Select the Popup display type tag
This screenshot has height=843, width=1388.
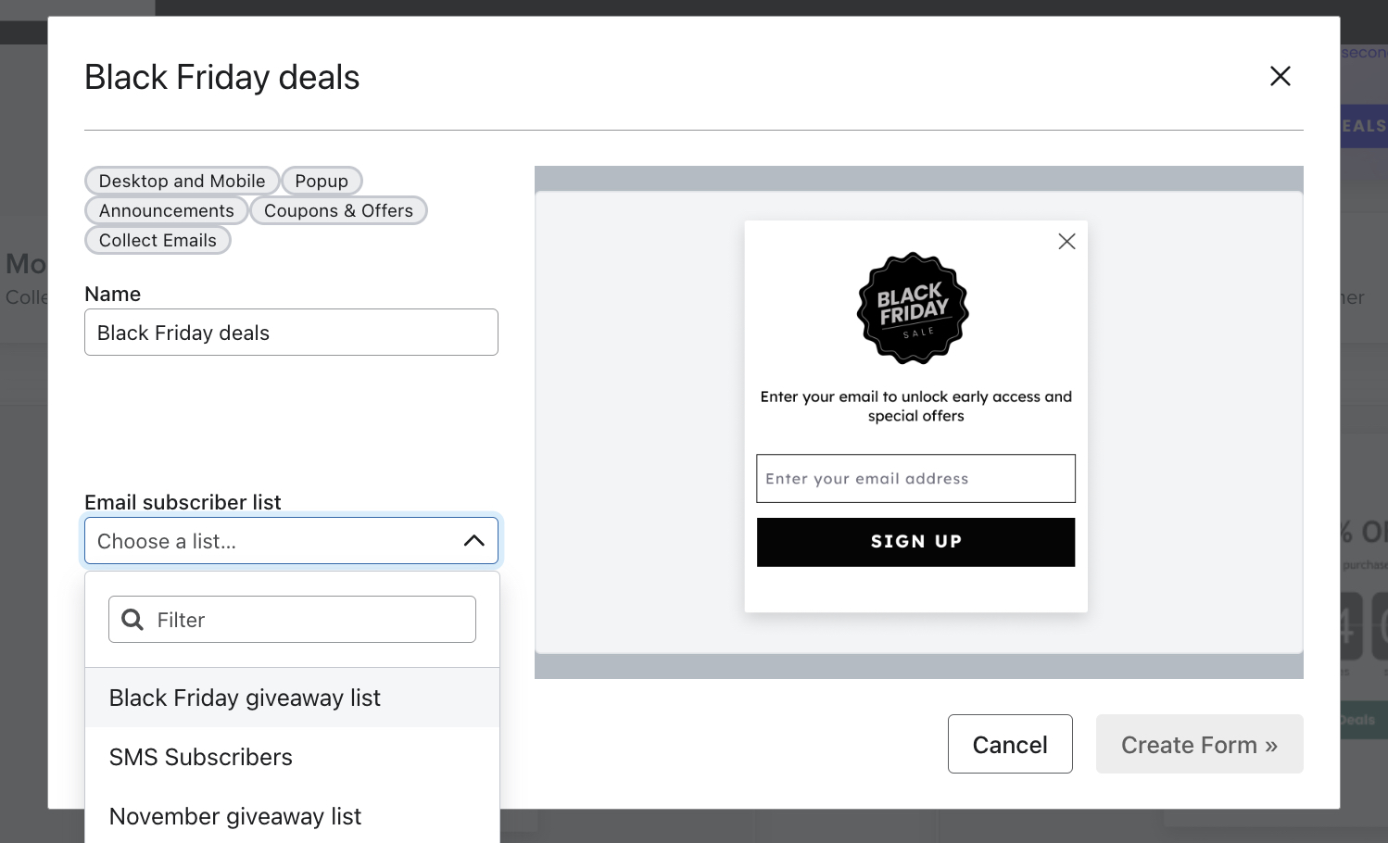(x=322, y=181)
